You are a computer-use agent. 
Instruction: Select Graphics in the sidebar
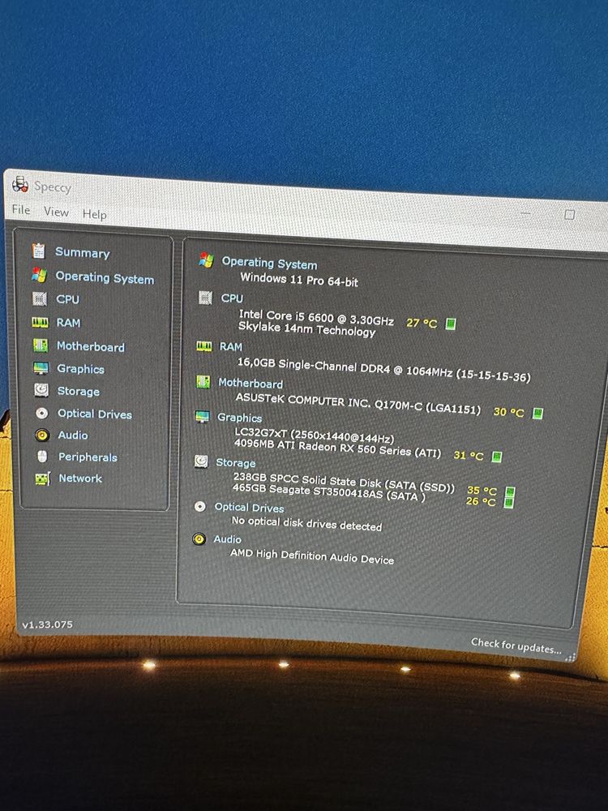[80, 369]
